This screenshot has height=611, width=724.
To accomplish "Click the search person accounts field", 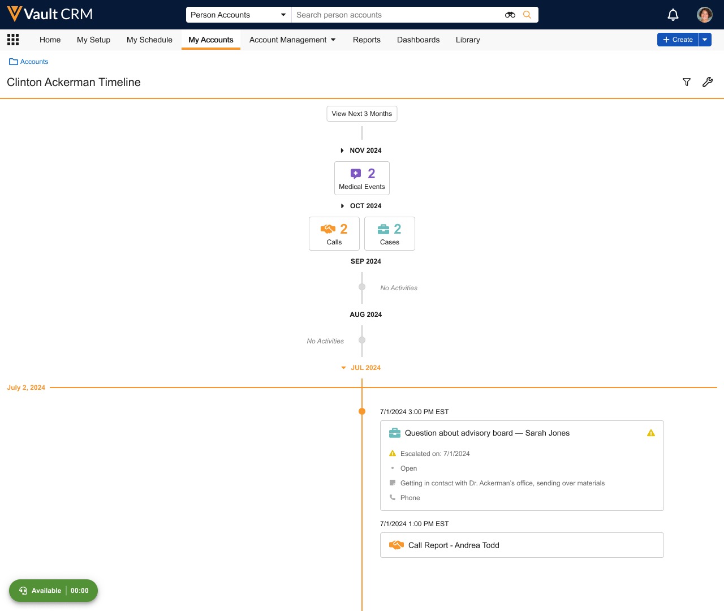I will [x=396, y=15].
